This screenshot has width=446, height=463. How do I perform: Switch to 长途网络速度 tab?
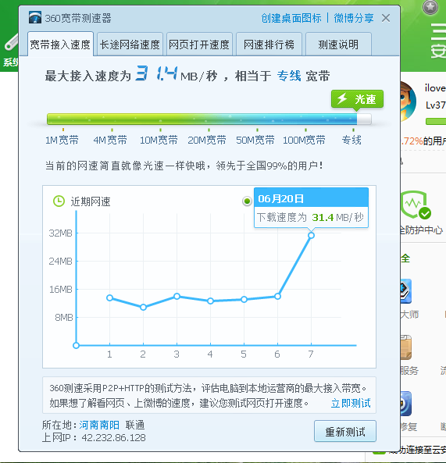point(130,45)
